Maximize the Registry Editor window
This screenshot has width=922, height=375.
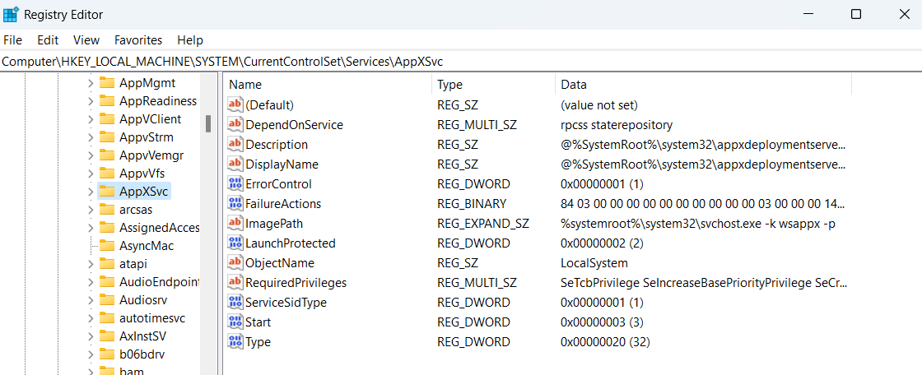pyautogui.click(x=856, y=14)
